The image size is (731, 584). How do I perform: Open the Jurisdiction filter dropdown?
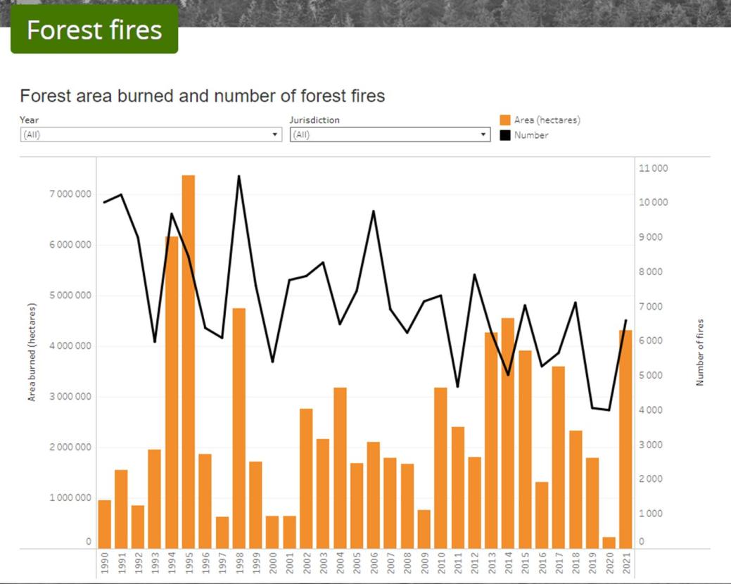click(x=390, y=134)
